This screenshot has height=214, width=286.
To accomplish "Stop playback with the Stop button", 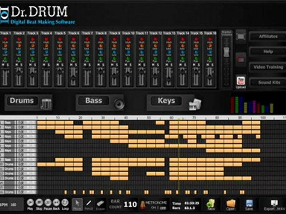I will pos(39,202).
